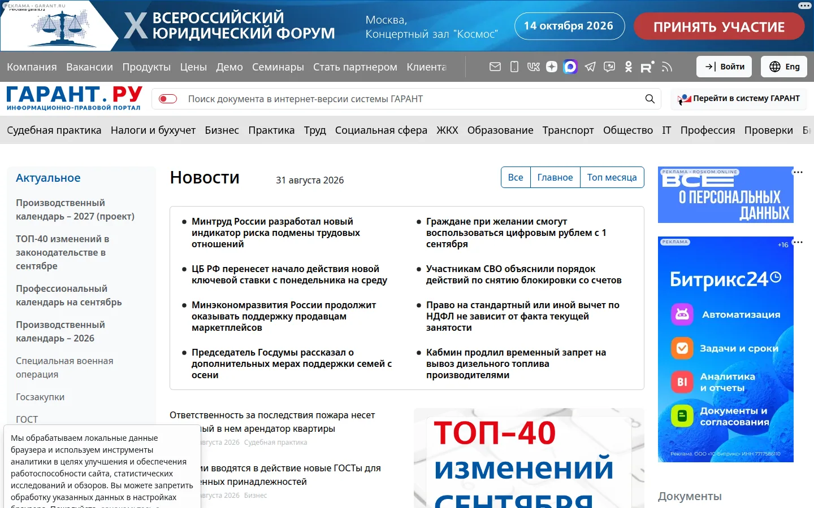Viewport: 814px width, 508px height.
Task: Open the Госзакупки sidebar link
Action: (40, 397)
